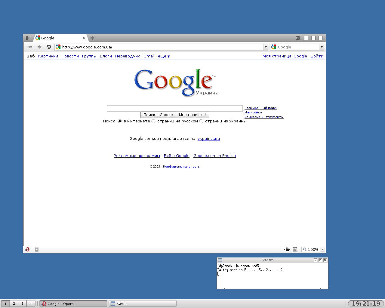
Task: Click the bookmark star status bar icon
Action: 37,249
